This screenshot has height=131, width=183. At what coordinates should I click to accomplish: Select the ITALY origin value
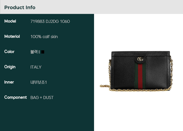point(36,67)
